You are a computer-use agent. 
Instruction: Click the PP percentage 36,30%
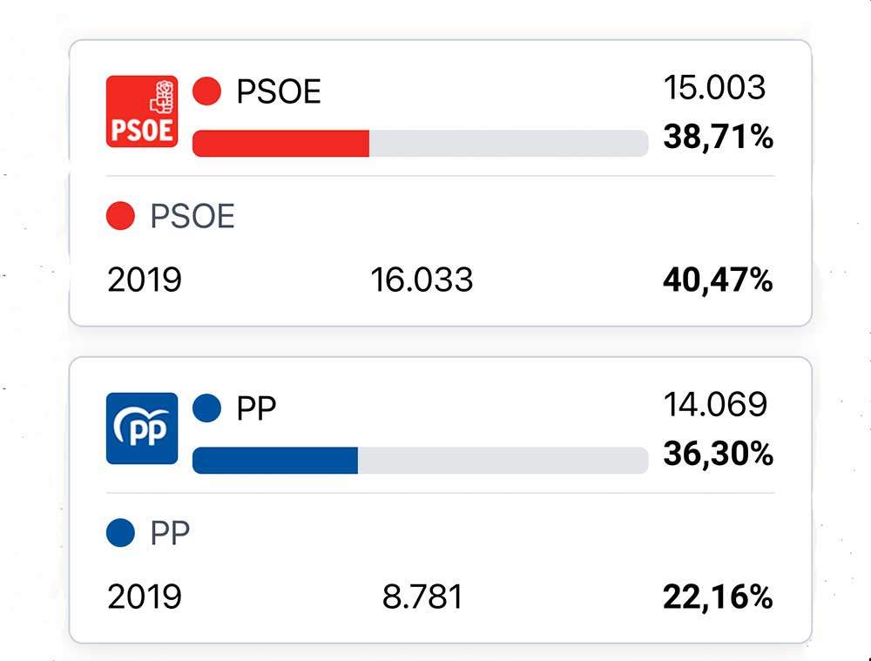[718, 454]
